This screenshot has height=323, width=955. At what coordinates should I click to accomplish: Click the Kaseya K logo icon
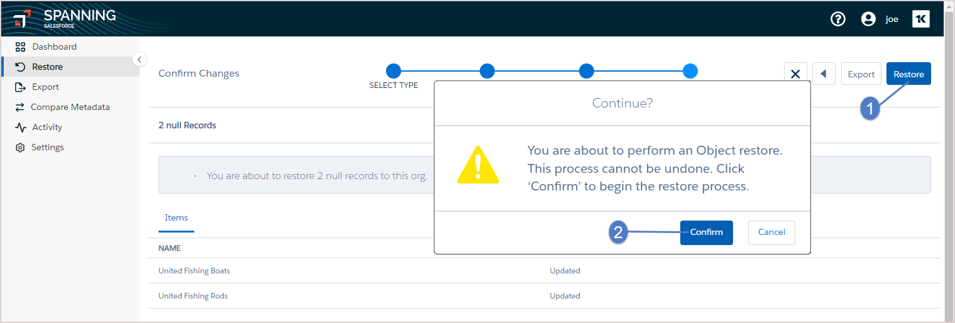point(921,19)
